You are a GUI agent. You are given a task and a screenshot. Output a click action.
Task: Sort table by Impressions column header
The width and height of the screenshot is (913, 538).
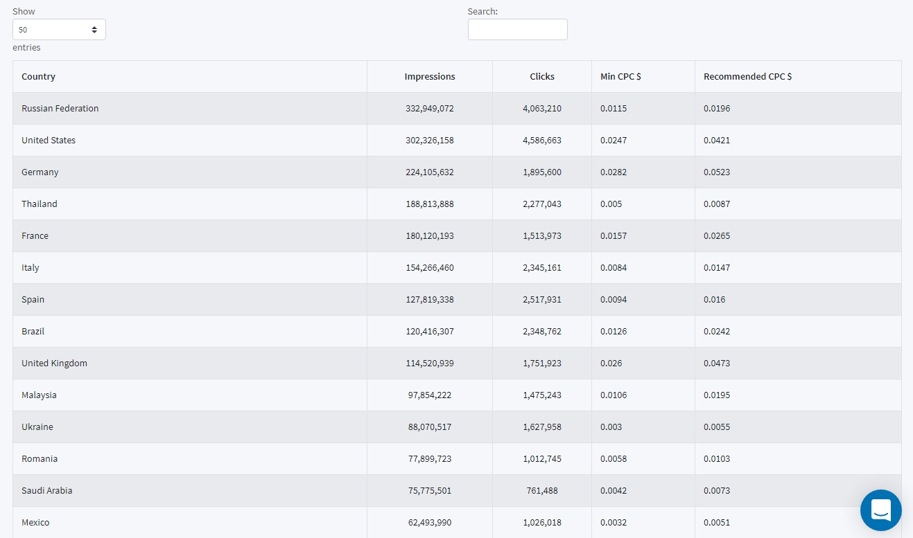tap(430, 77)
